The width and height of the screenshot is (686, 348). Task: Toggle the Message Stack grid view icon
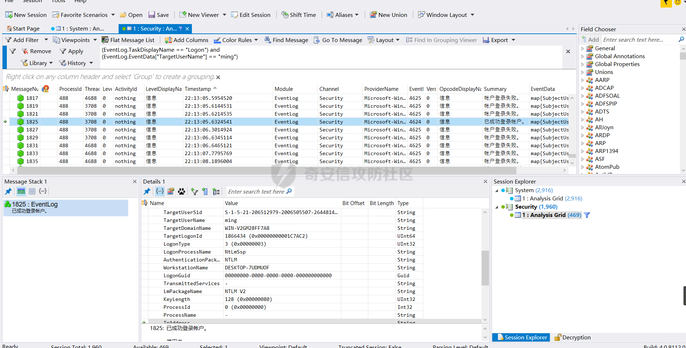pos(32,191)
